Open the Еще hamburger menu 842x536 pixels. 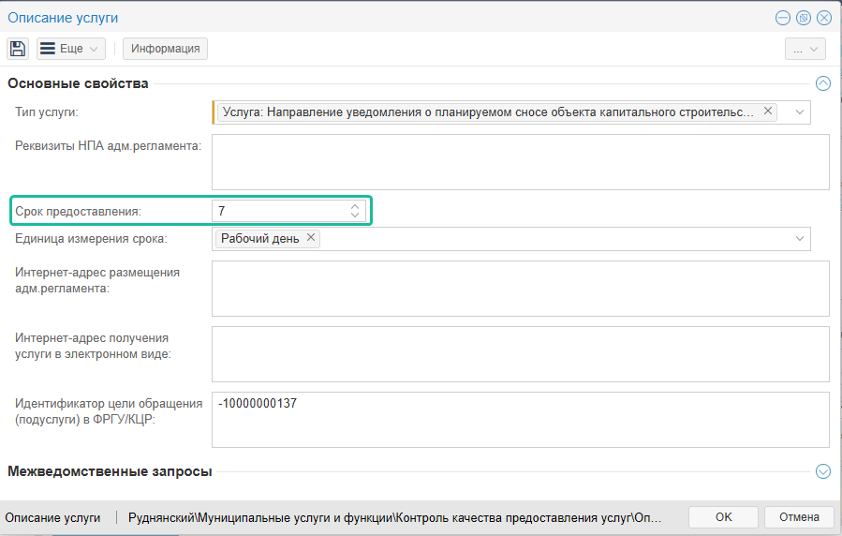(x=70, y=49)
